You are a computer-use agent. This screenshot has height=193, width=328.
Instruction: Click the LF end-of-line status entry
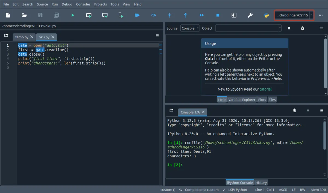coord(294,190)
